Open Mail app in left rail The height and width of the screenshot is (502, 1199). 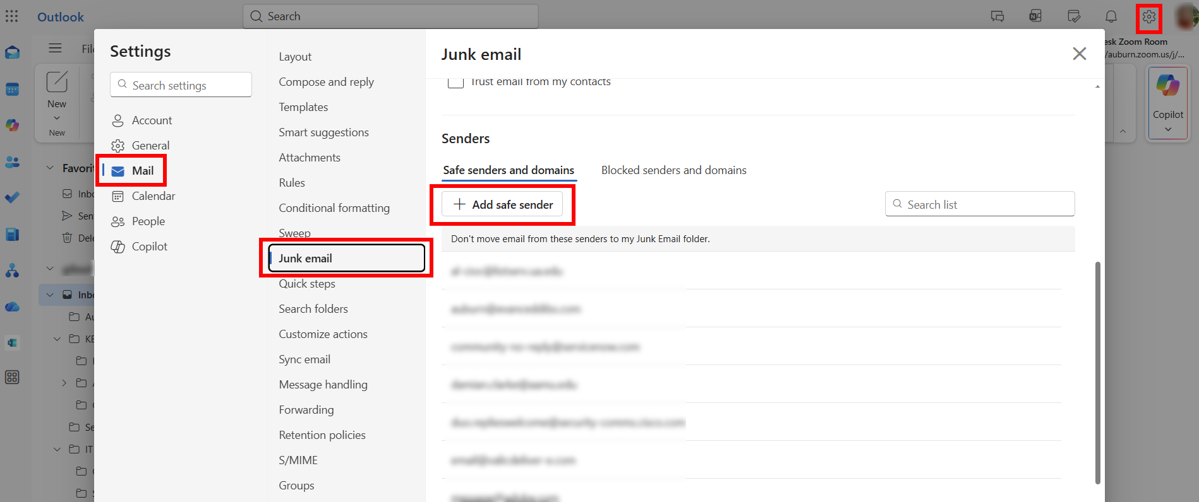click(12, 52)
